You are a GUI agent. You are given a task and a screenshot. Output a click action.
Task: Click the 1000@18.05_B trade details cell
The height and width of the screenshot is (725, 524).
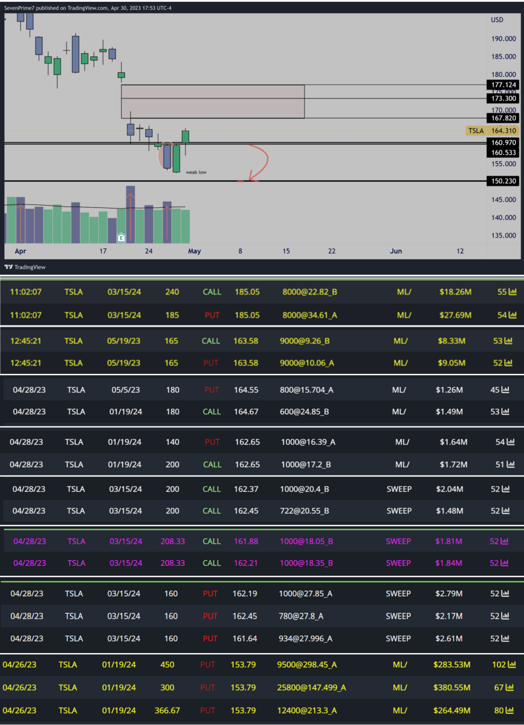(x=306, y=541)
